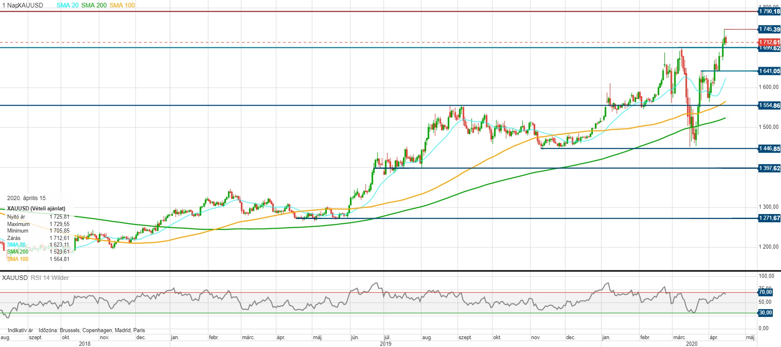Image resolution: width=781 pixels, height=347 pixels.
Task: Click the 1 790,18 resistance price label
Action: pyautogui.click(x=769, y=12)
